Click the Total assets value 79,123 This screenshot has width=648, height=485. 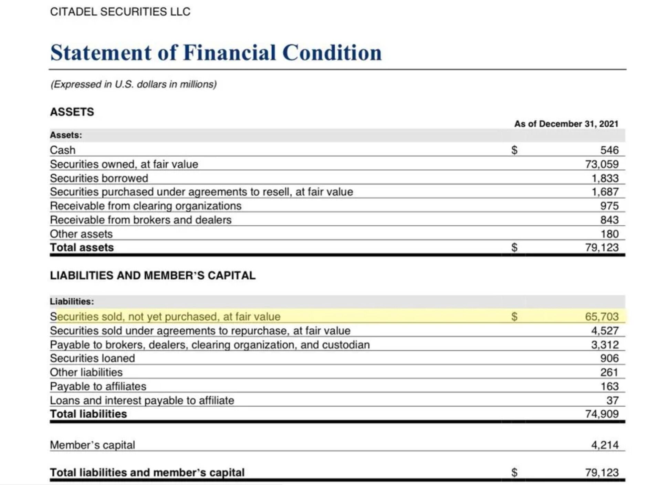[602, 247]
